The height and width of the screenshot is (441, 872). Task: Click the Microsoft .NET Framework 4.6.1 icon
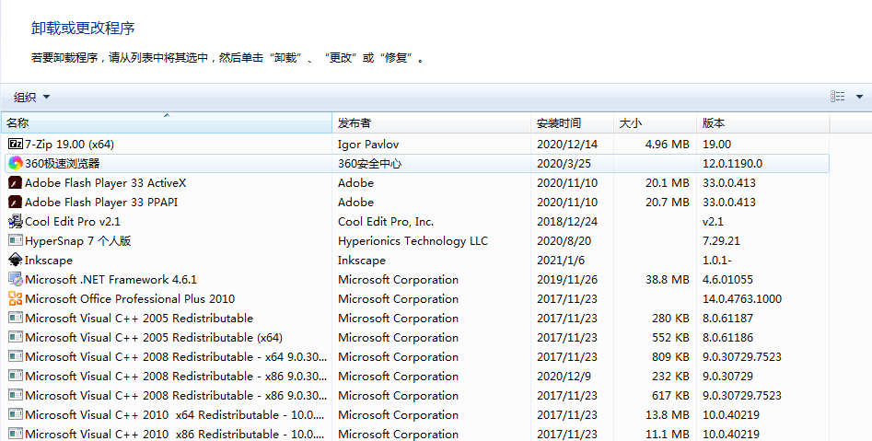16,280
